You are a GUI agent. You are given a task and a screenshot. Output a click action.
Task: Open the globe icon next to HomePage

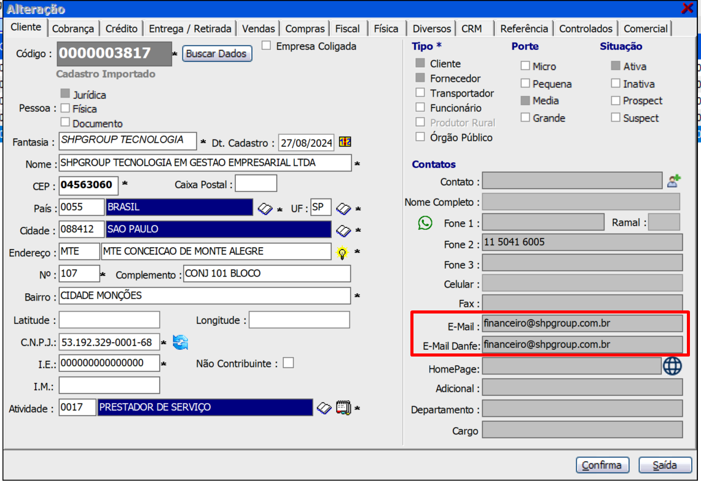coord(673,366)
